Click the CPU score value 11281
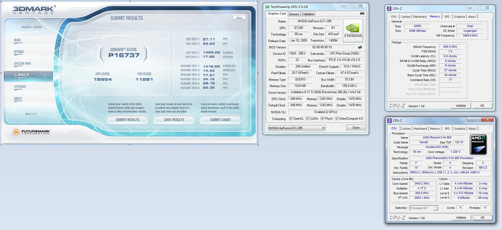 (144, 79)
